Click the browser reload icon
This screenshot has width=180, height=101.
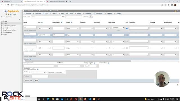point(8,5)
